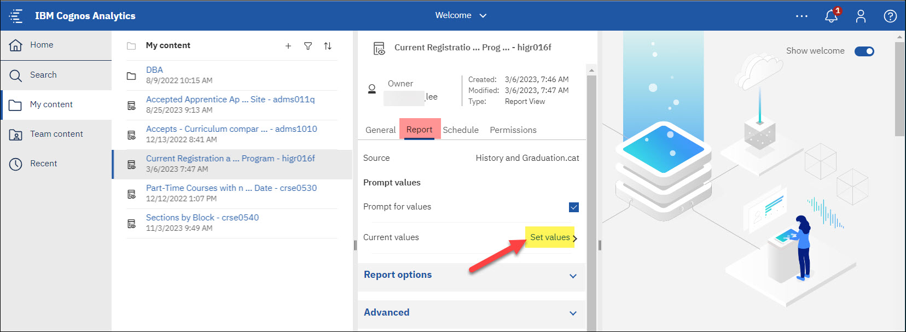Click report icon beside Accepted Apprentice row

[x=131, y=105]
